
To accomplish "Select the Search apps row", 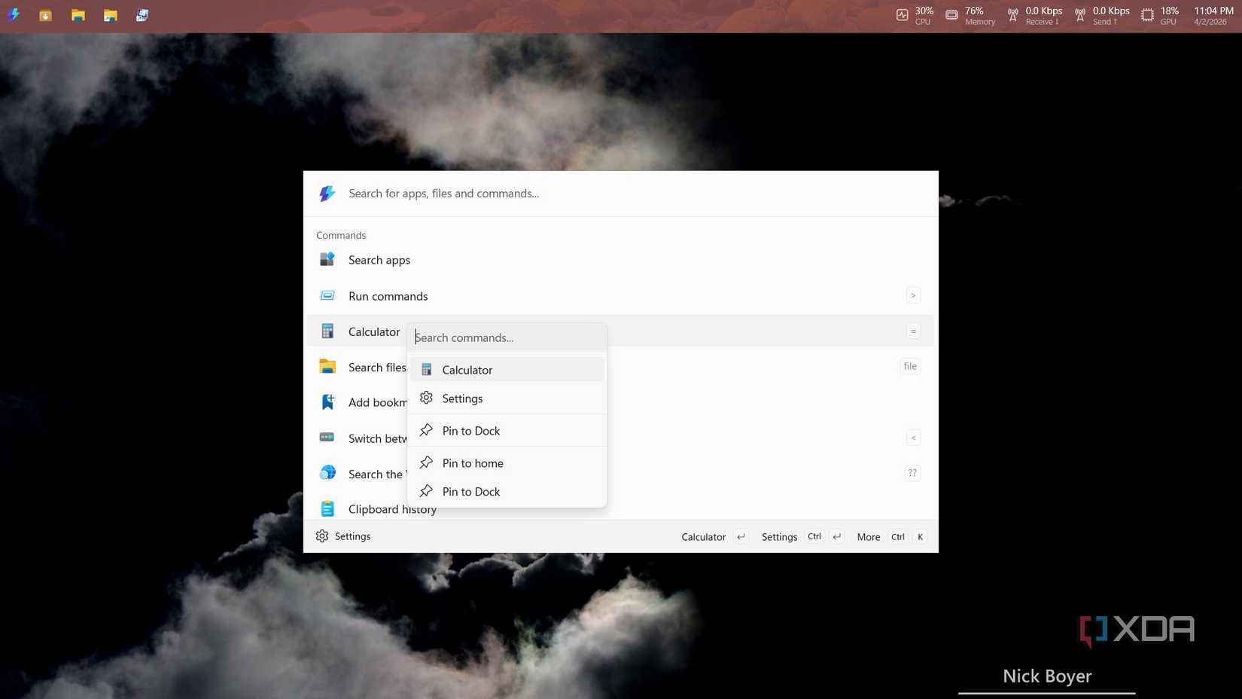I will [x=620, y=260].
